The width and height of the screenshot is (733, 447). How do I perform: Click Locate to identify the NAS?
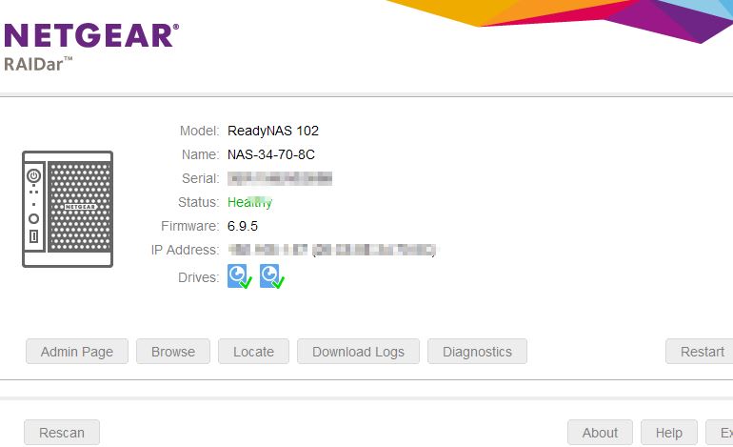(254, 352)
